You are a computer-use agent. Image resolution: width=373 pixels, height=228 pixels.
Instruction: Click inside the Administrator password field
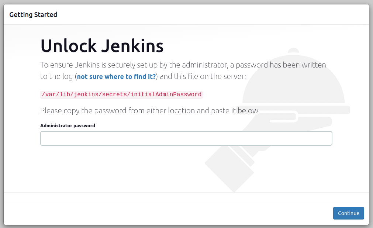(x=186, y=138)
